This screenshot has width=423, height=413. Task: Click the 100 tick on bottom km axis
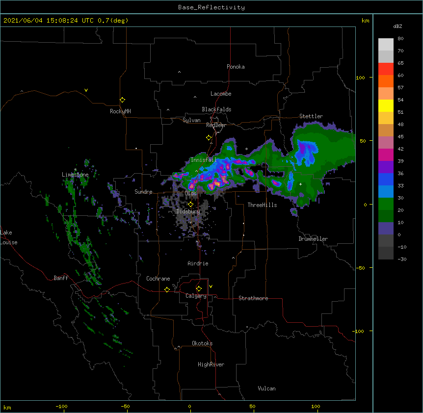(x=316, y=407)
